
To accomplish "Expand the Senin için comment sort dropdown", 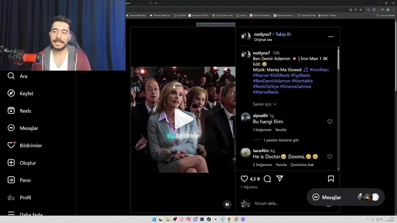I will coord(265,104).
